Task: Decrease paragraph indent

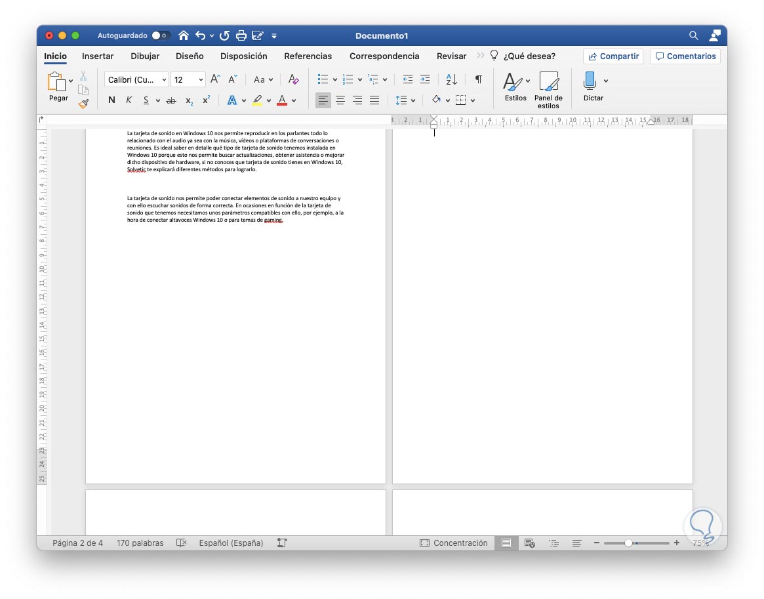Action: coord(408,79)
